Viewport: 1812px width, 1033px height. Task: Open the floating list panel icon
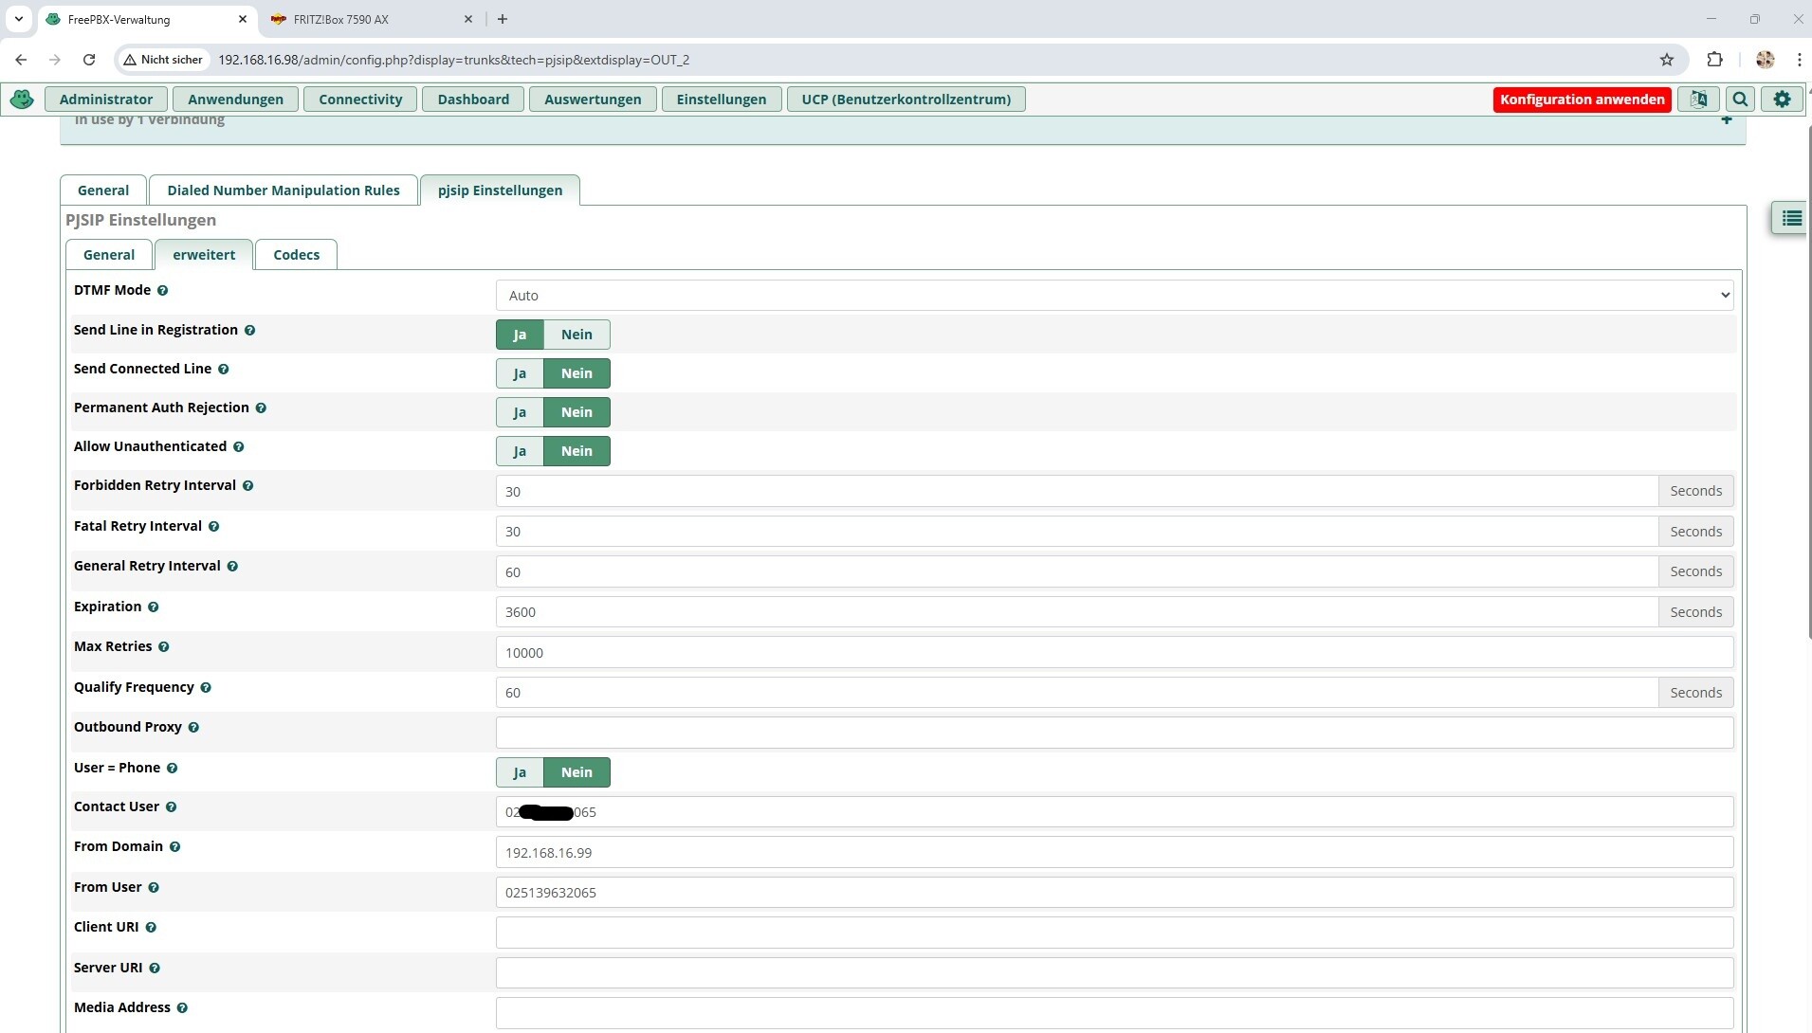(1790, 219)
